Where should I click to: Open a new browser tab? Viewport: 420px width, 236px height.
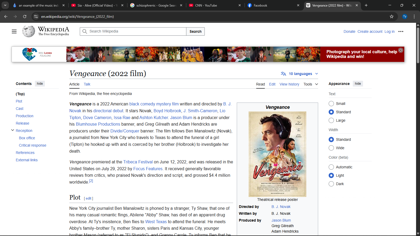click(x=366, y=5)
